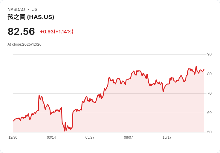Click the 80 price axis label
This screenshot has height=153, width=220.
(209, 74)
